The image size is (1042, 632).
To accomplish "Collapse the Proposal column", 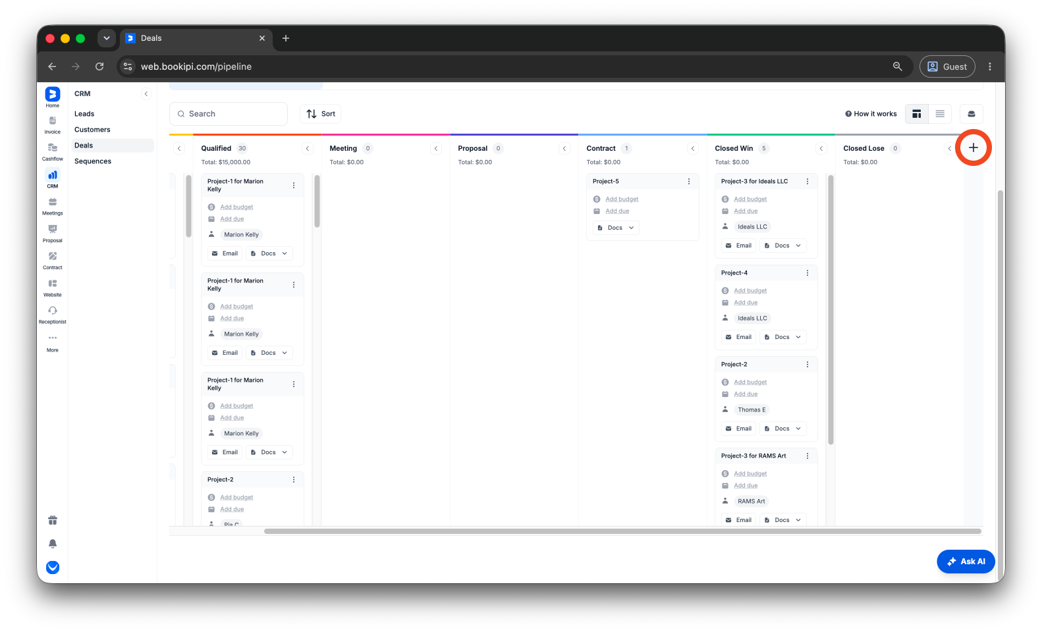I will pos(564,149).
